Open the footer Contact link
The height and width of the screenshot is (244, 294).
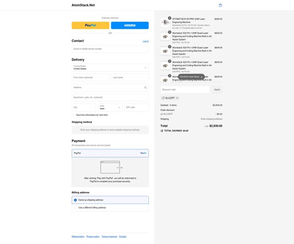[123, 237]
